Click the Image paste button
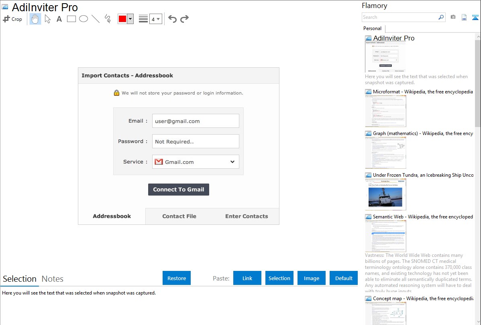 click(x=311, y=278)
